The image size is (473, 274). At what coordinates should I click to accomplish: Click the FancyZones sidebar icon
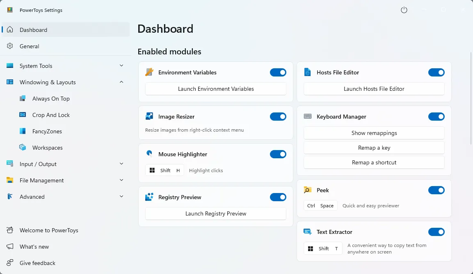click(x=23, y=131)
